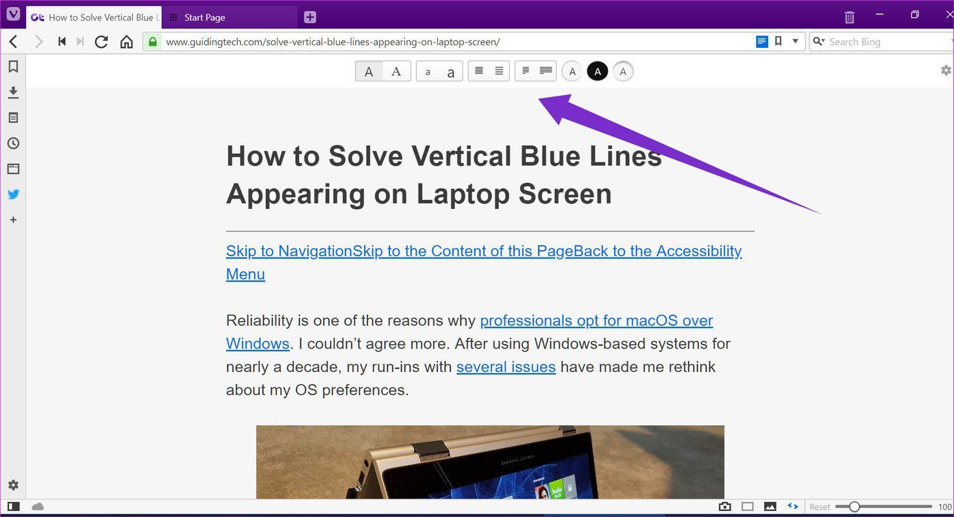Open the Vivaldi main menu logo
954x517 pixels.
13,14
